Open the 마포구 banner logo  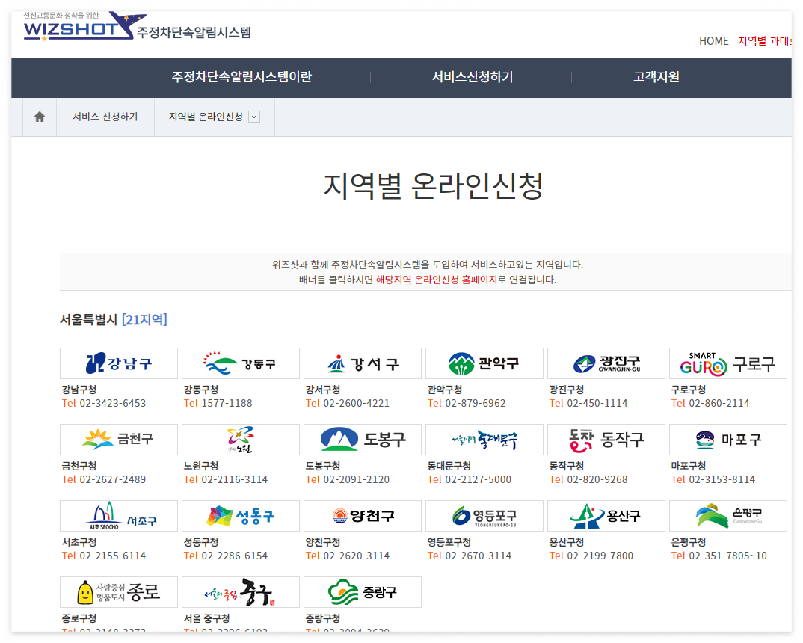[728, 439]
